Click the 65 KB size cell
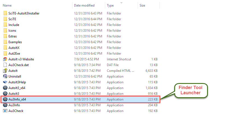233x121 pixels. 154,76
